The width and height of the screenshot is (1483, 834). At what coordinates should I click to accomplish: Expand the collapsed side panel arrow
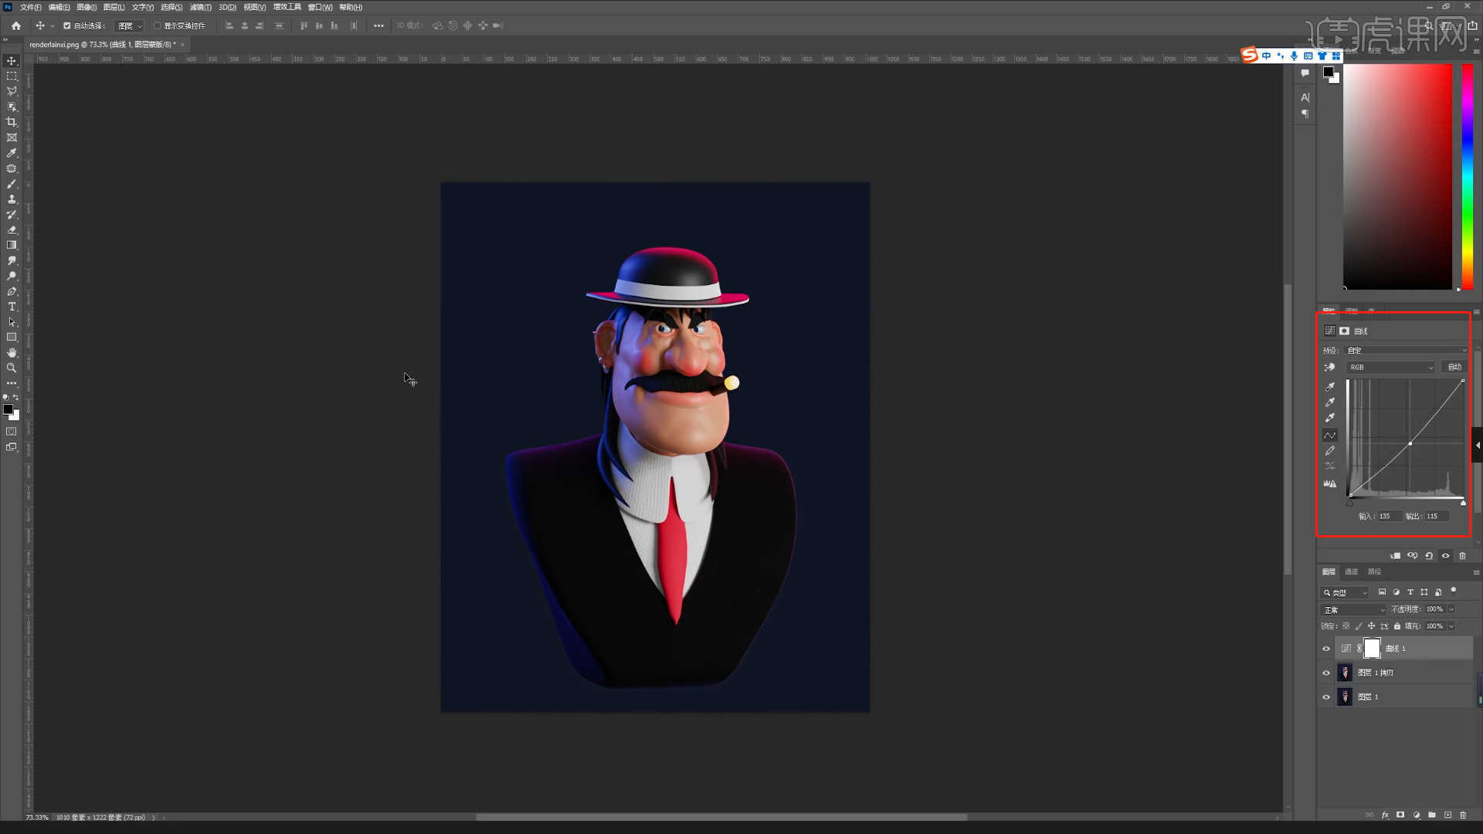[x=1477, y=446]
